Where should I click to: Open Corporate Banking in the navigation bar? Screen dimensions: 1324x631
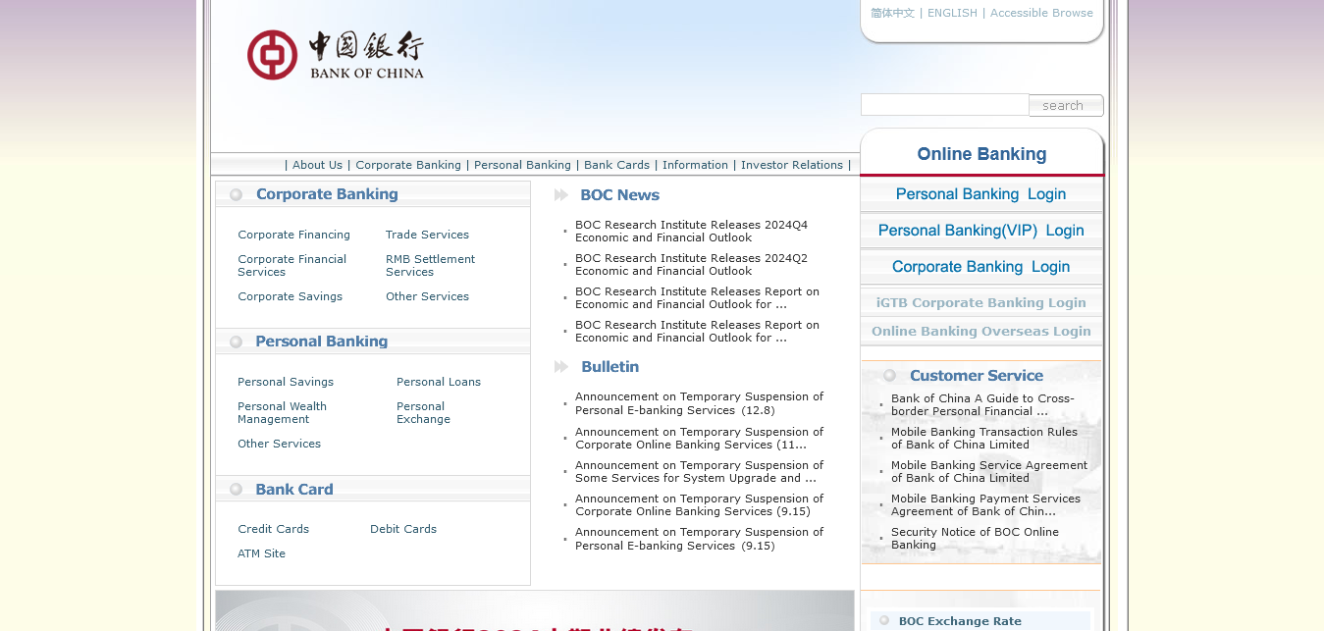click(408, 165)
